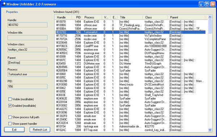Select row with handle #100BA

pos(131,28)
